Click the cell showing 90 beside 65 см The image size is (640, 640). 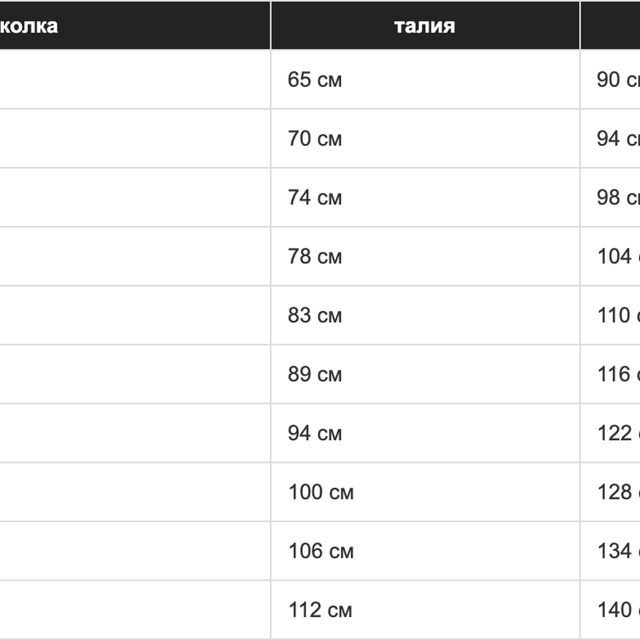pos(617,80)
